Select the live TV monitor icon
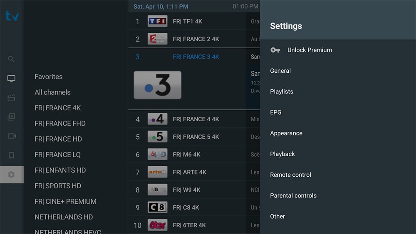Viewport: 416px width, 234px height. click(11, 78)
